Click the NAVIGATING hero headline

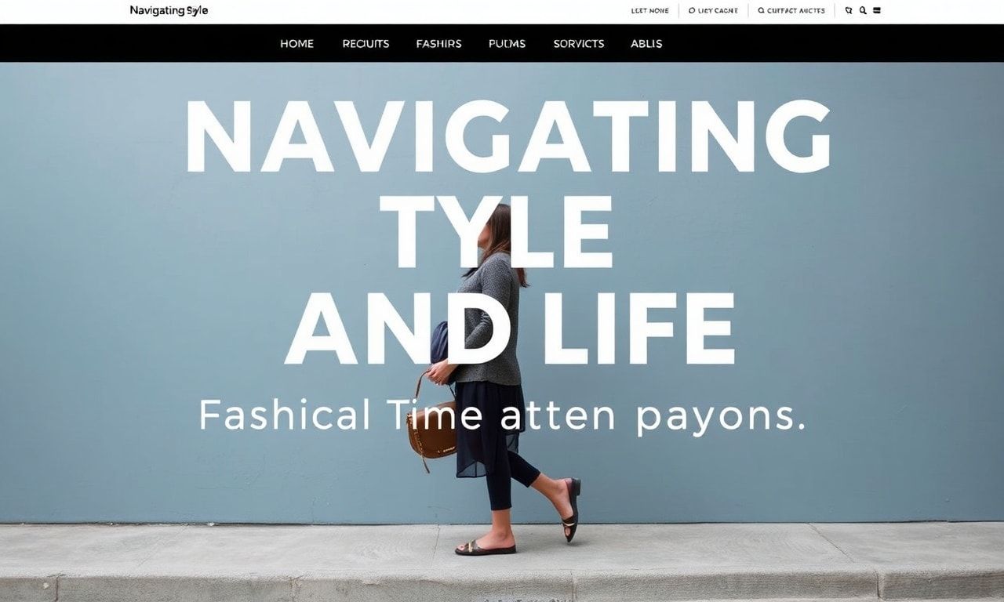click(508, 136)
